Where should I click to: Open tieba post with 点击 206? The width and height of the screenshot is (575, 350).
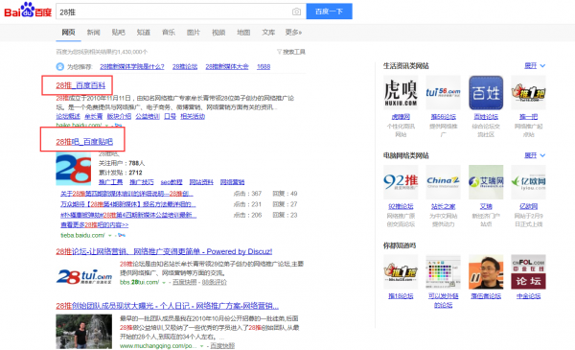[128, 215]
